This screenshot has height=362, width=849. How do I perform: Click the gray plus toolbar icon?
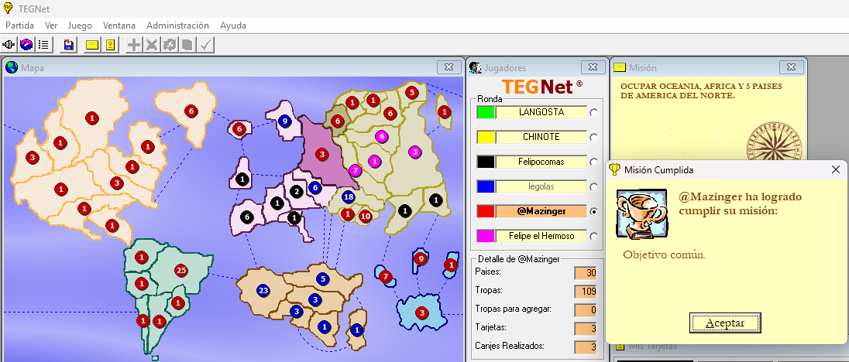point(134,45)
